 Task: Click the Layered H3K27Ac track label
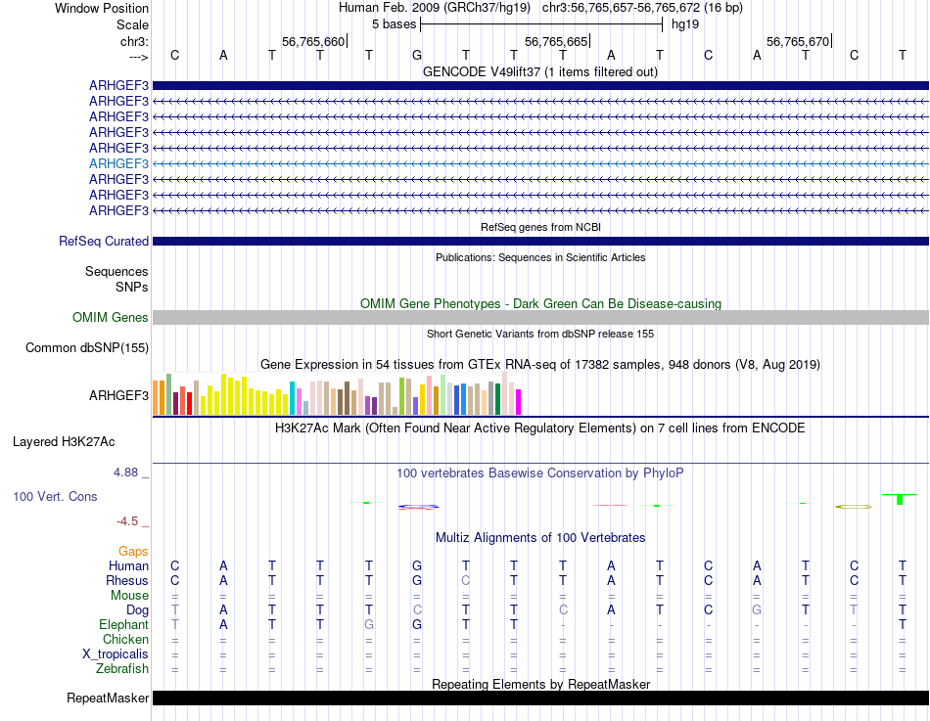click(64, 442)
